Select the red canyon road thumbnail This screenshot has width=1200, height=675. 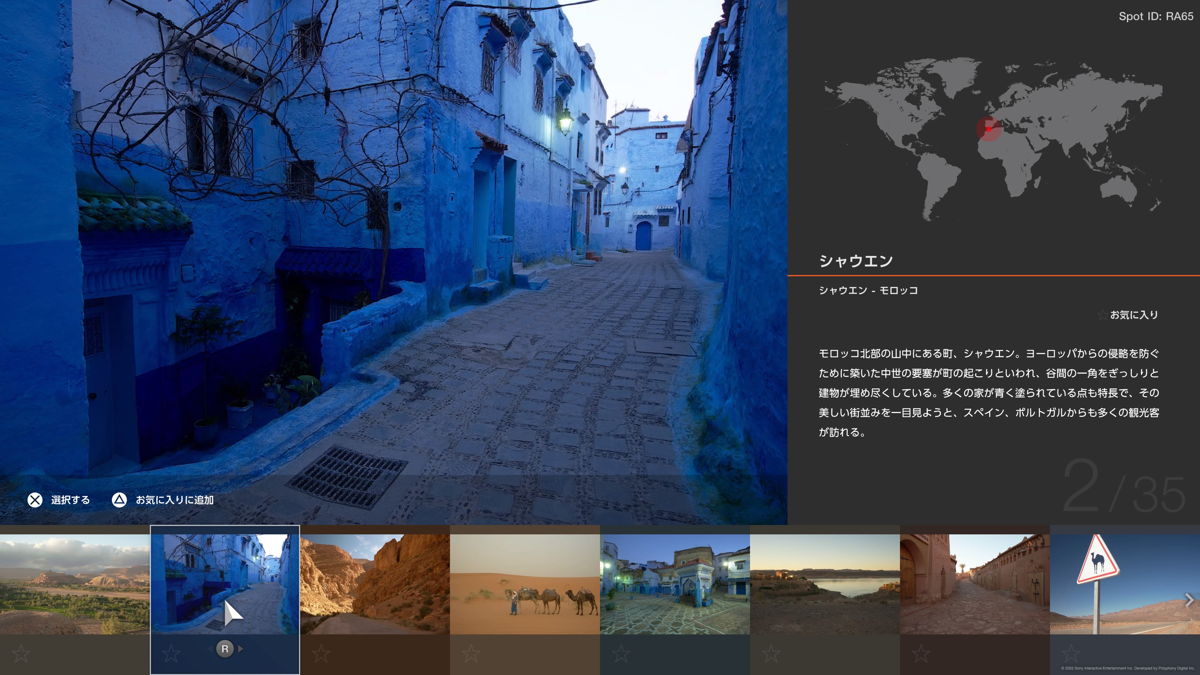(x=375, y=584)
